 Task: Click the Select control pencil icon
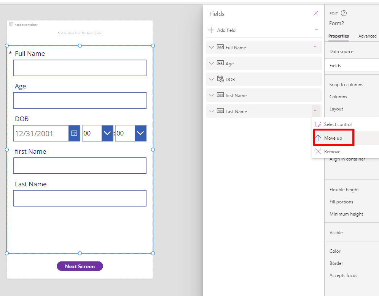[318, 124]
